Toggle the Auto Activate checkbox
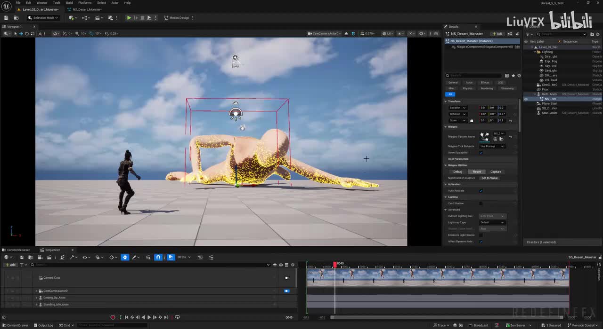 pos(481,191)
